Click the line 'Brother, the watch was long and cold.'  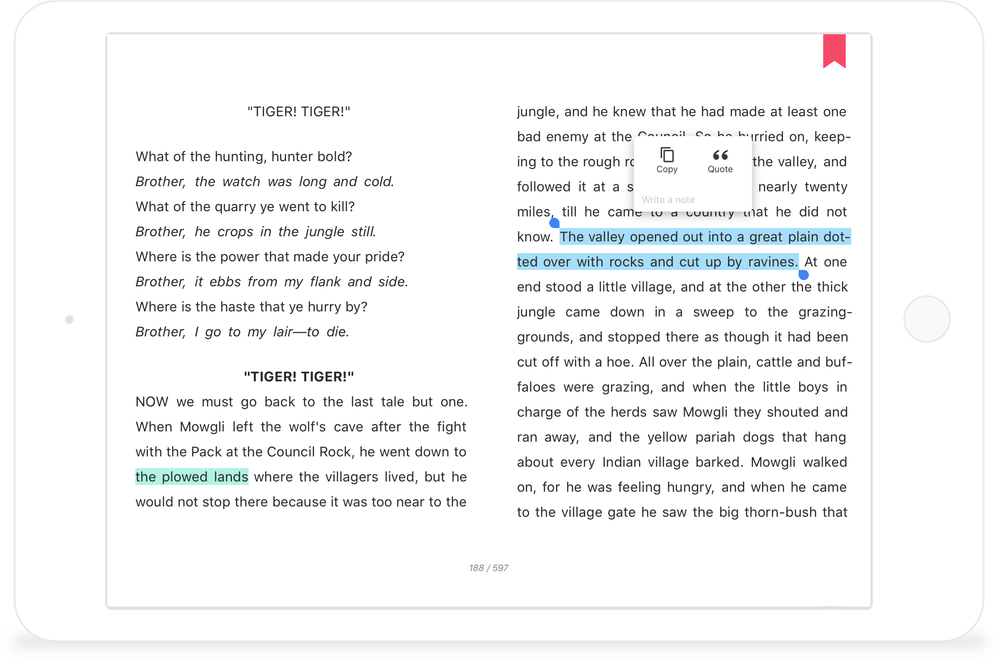tap(265, 182)
